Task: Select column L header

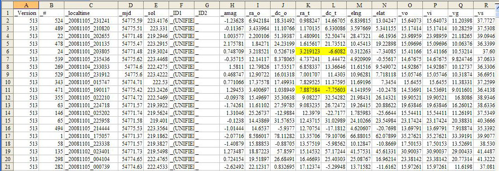Action: 334,5
